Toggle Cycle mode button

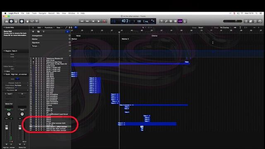click(x=161, y=21)
